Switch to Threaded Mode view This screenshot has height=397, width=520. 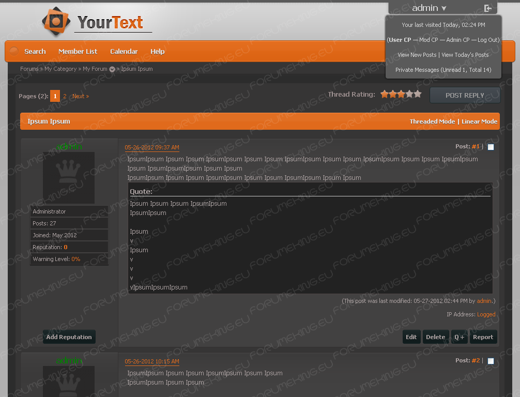[432, 121]
